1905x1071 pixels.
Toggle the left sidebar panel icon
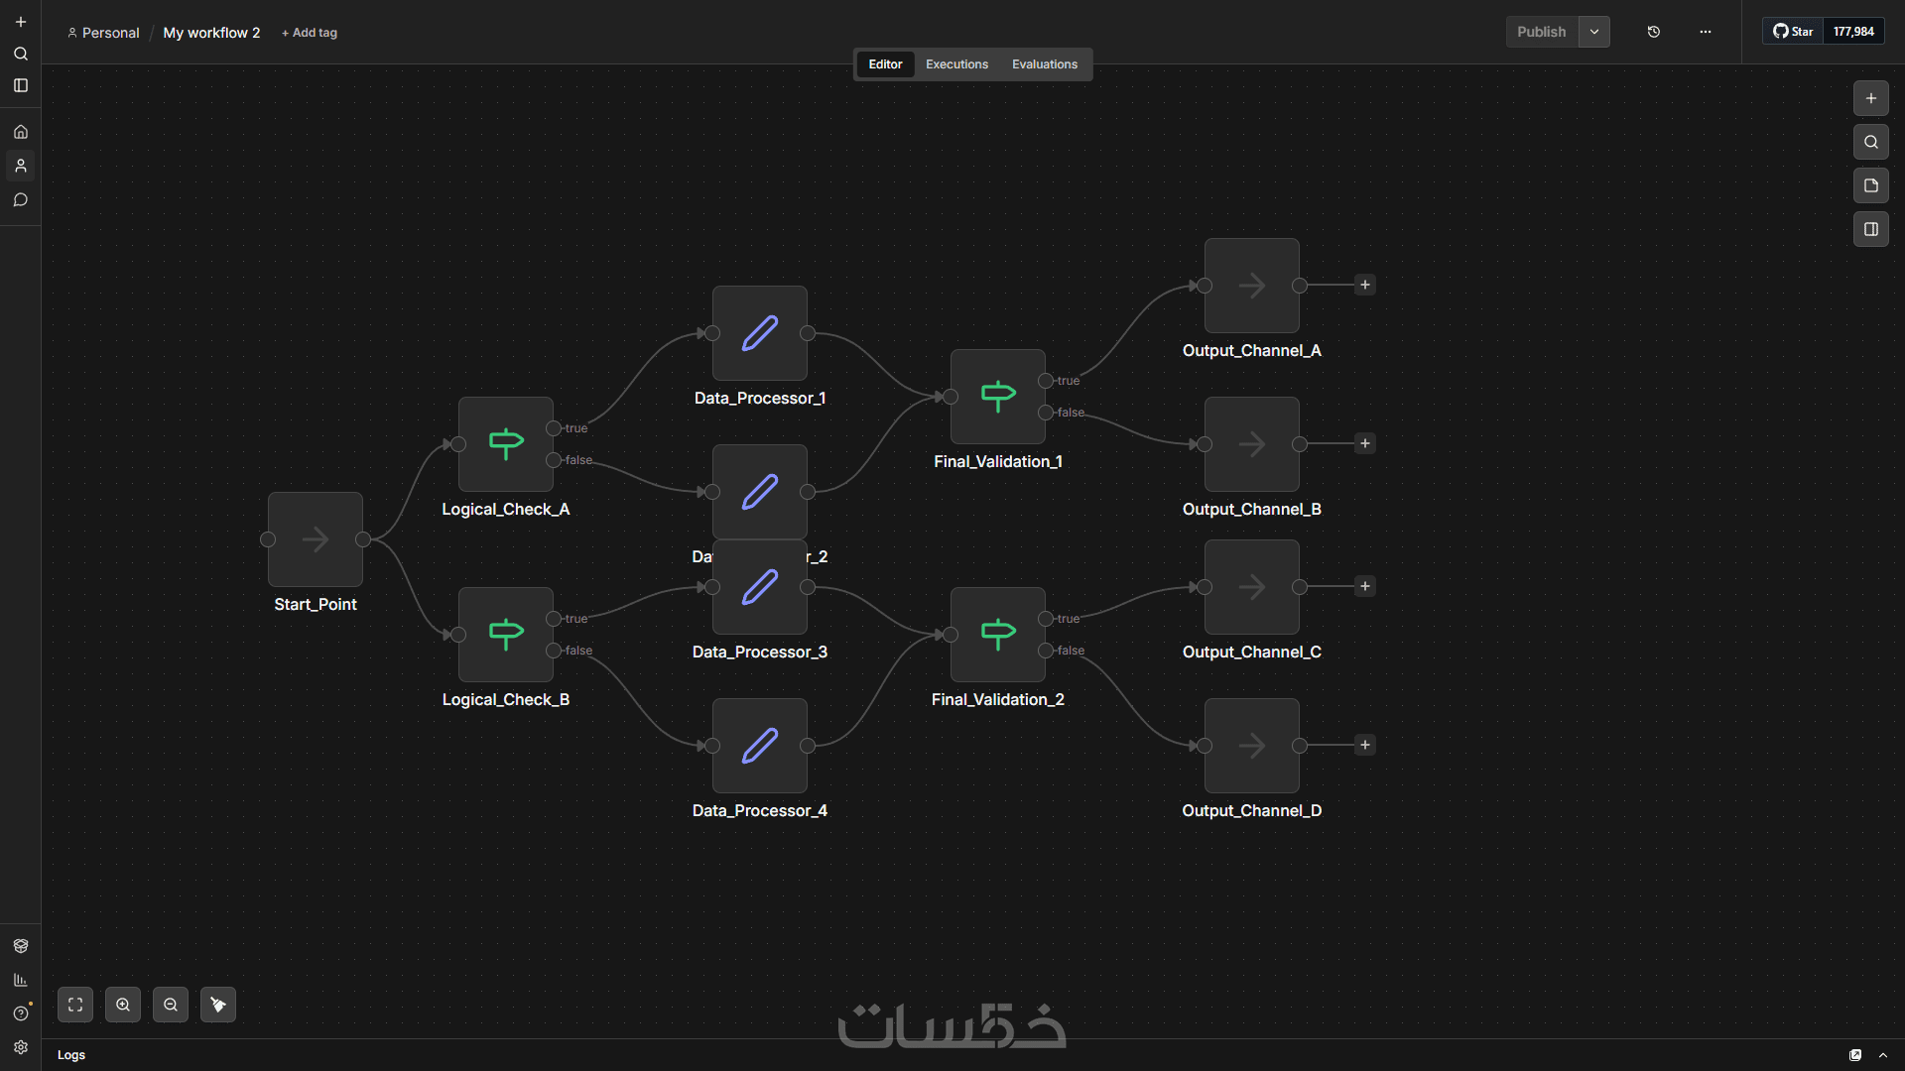21,86
